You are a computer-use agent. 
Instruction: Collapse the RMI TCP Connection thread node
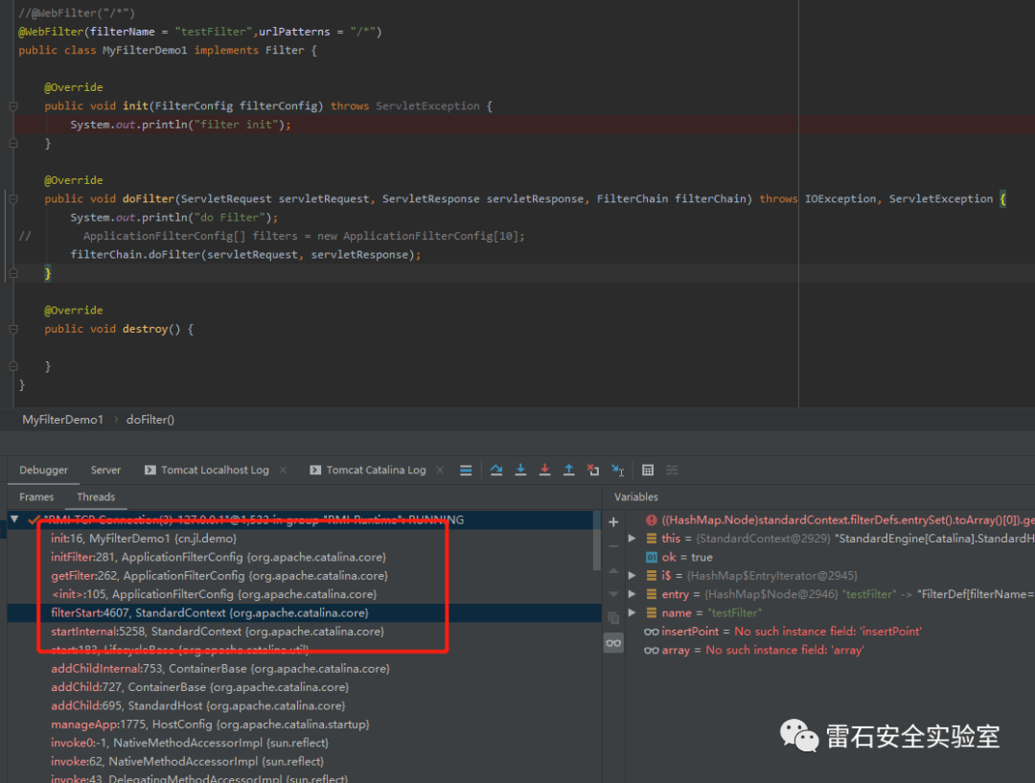tap(14, 519)
